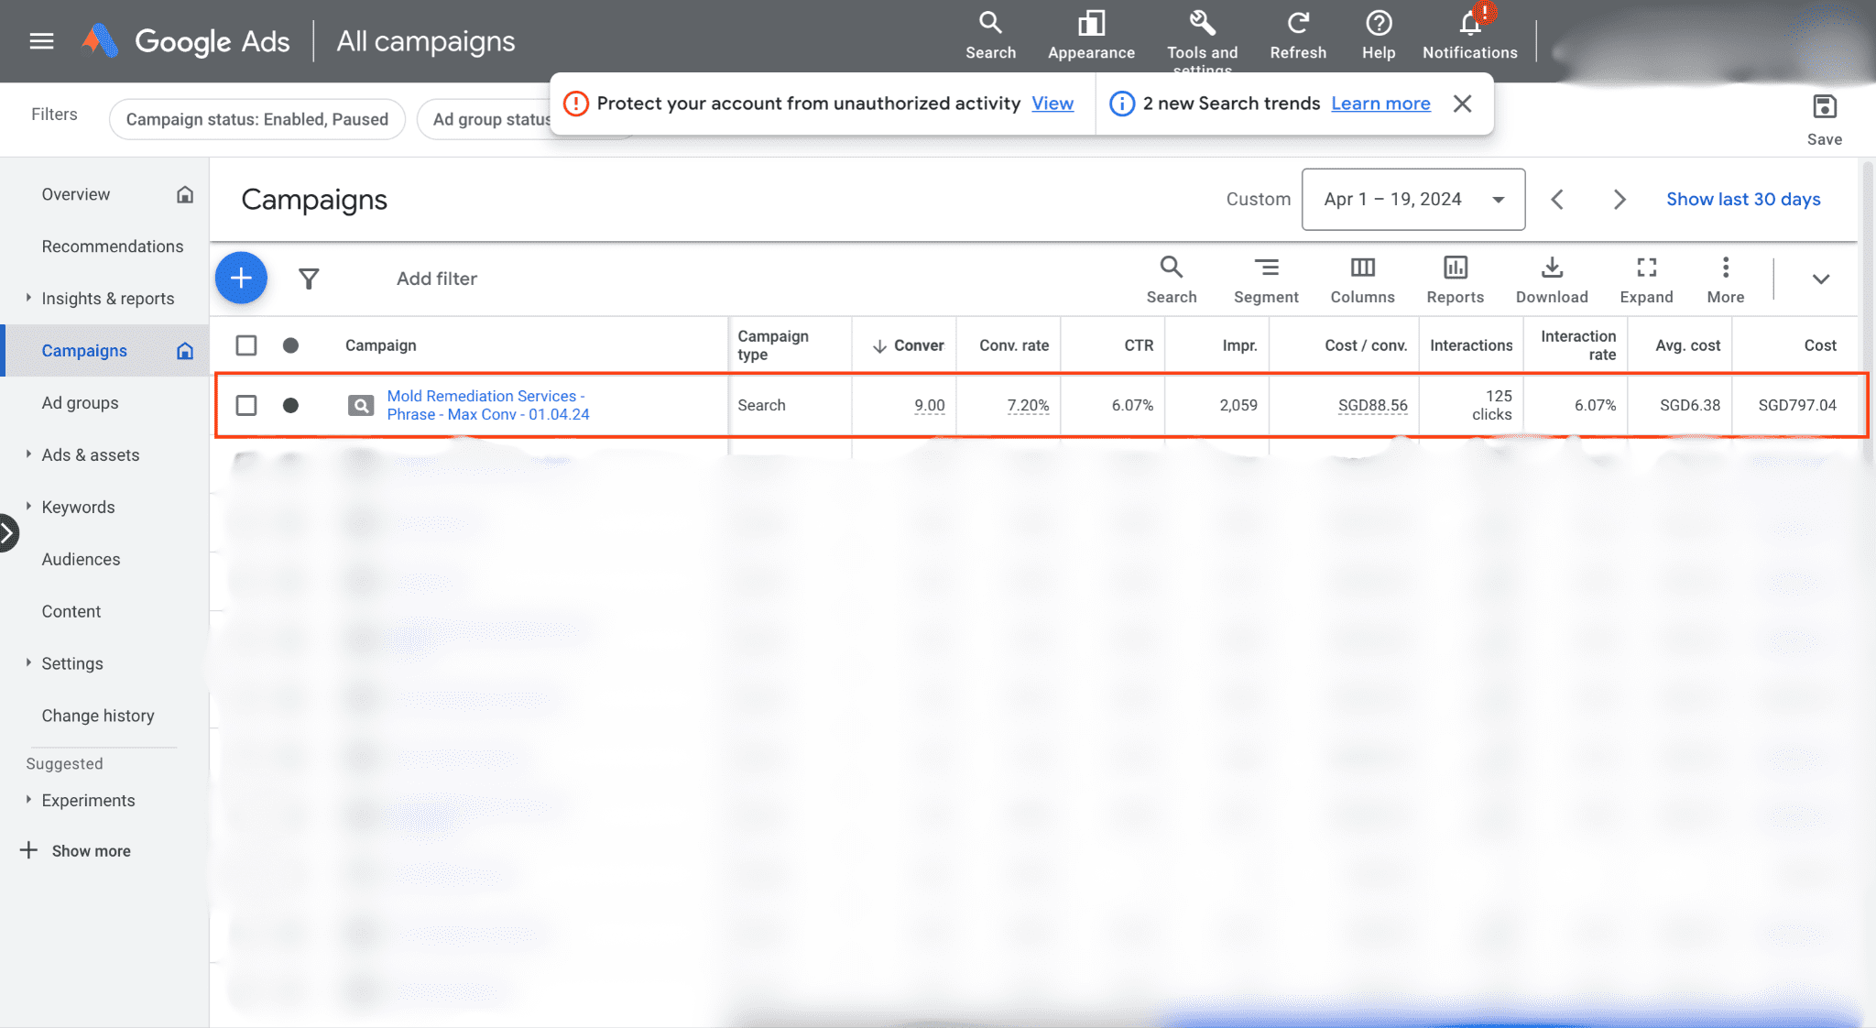Open the Columns modifier icon
The width and height of the screenshot is (1876, 1028).
pos(1362,268)
